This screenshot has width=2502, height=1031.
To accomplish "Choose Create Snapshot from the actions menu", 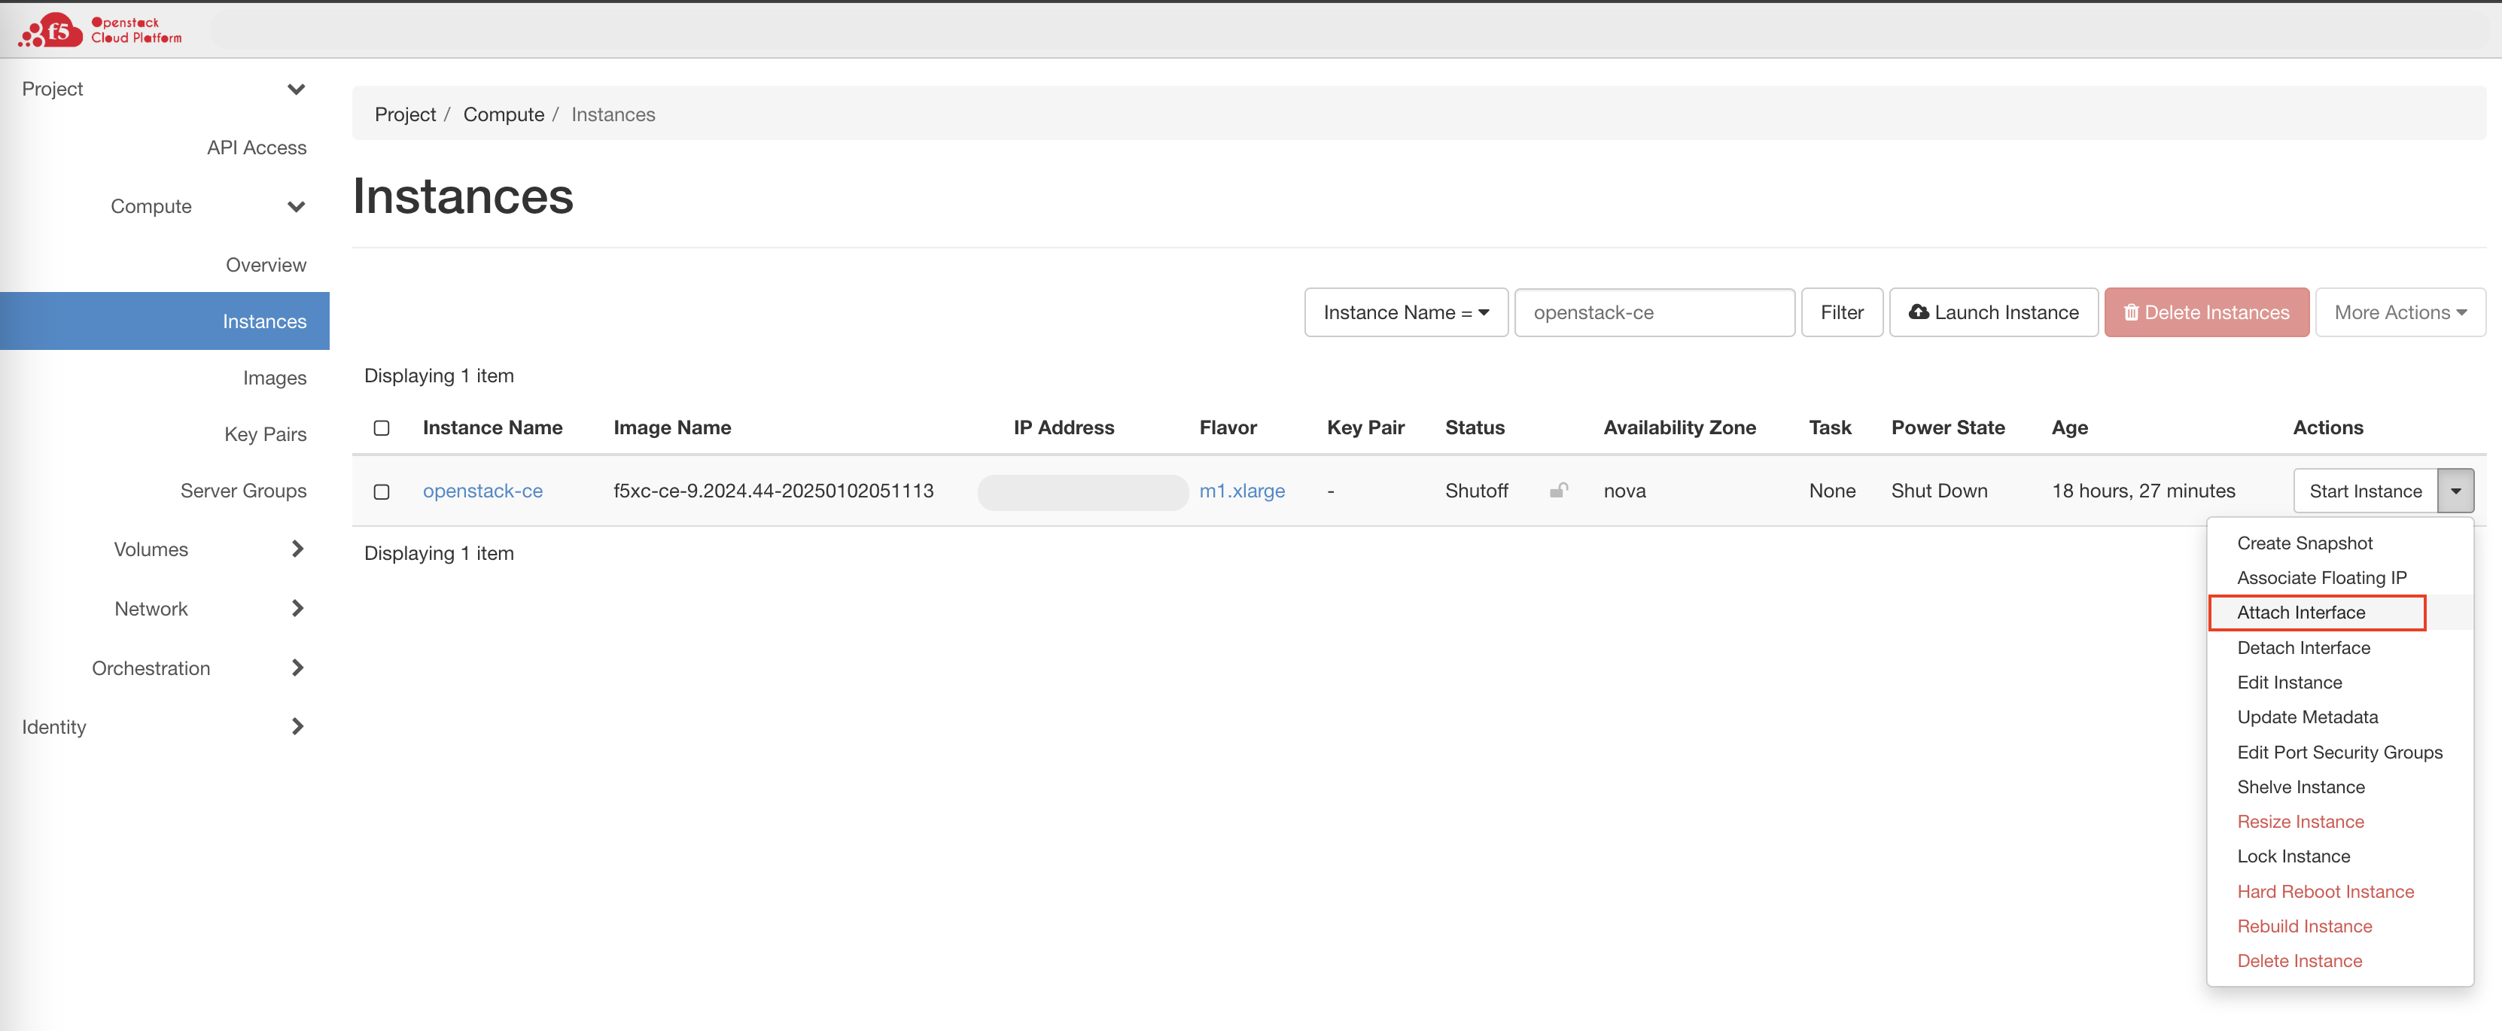I will (2304, 543).
